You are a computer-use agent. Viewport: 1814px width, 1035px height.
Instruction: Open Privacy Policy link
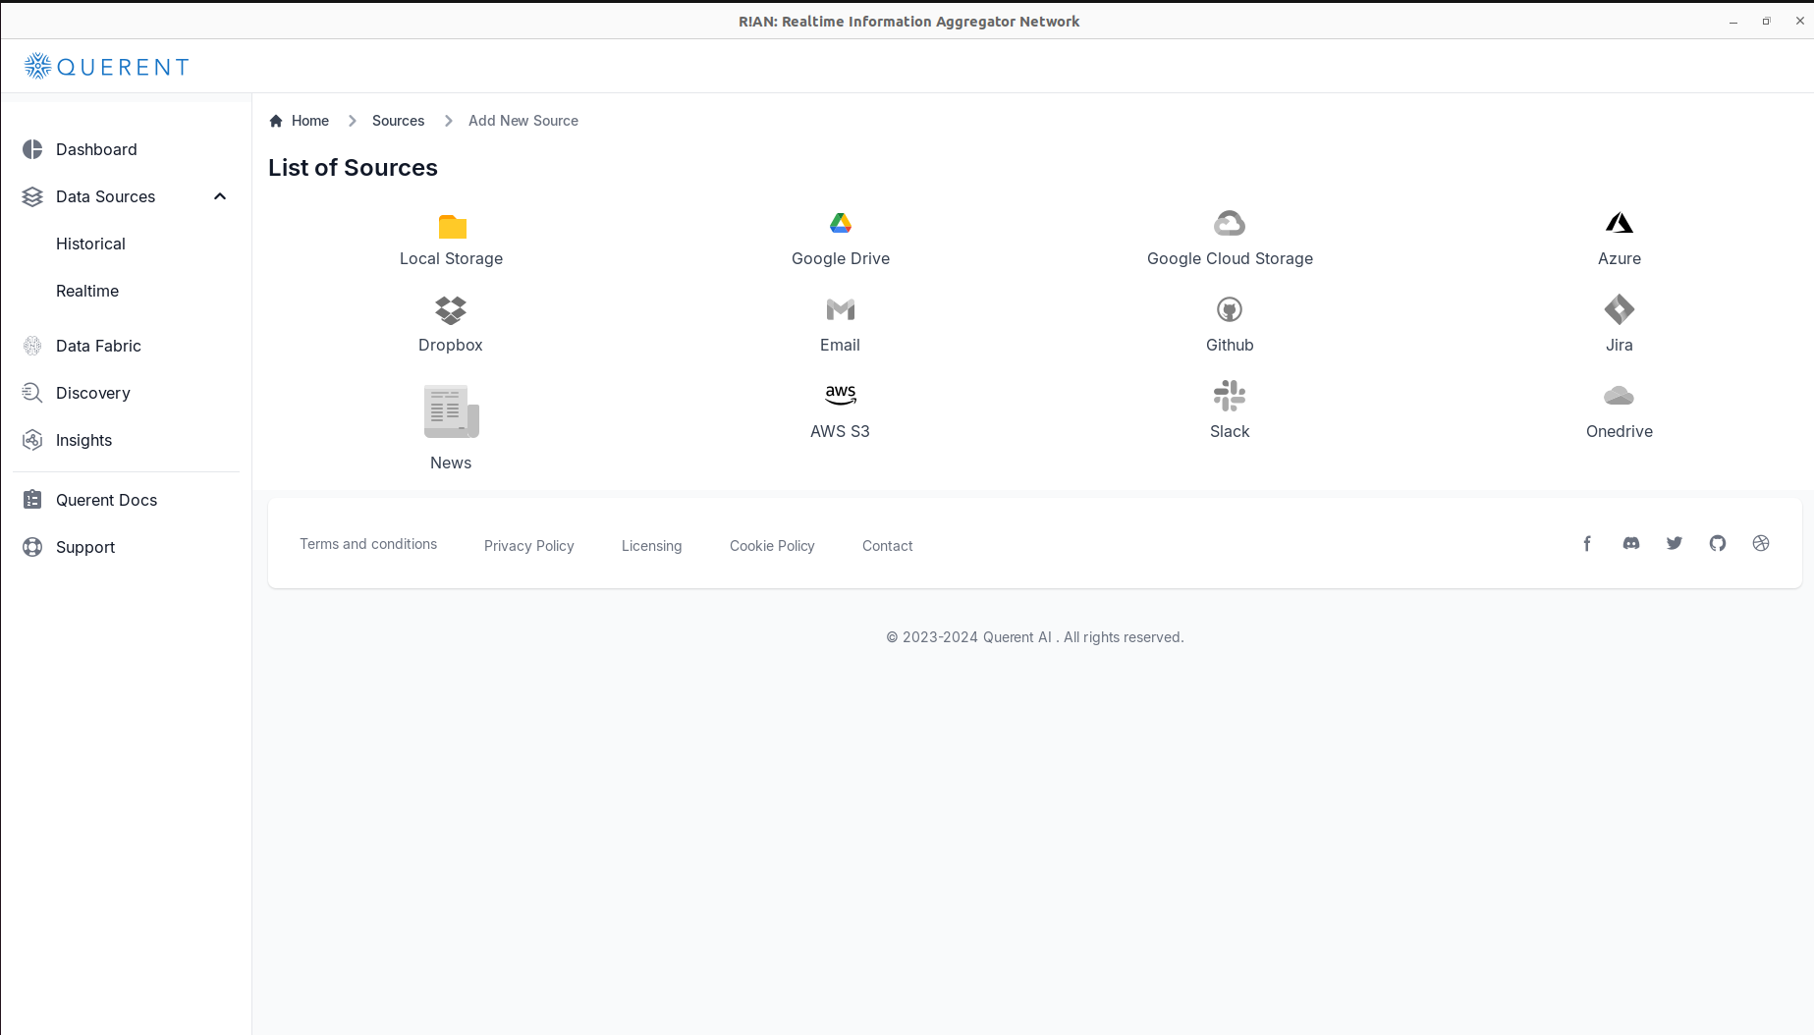click(x=529, y=546)
